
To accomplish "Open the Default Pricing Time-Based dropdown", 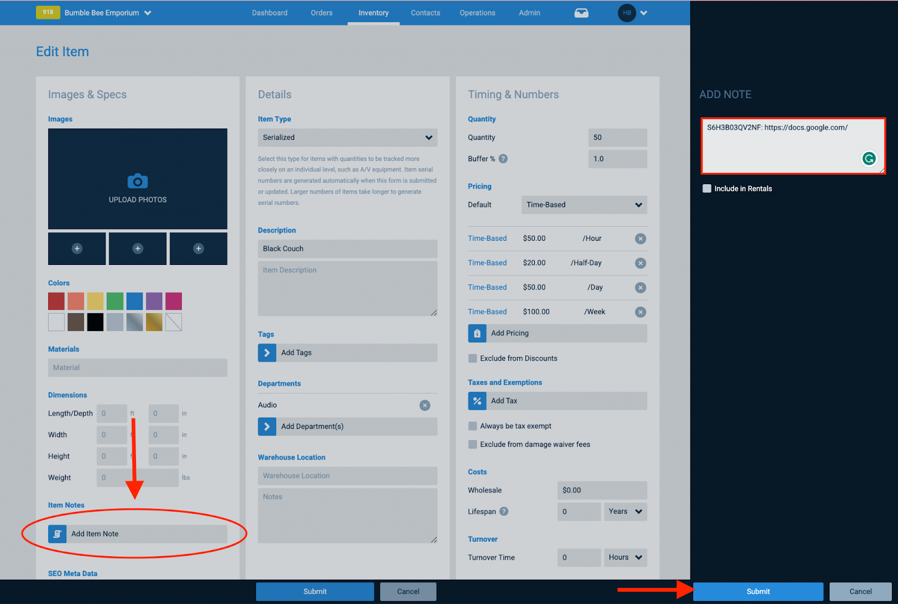I will click(x=584, y=204).
